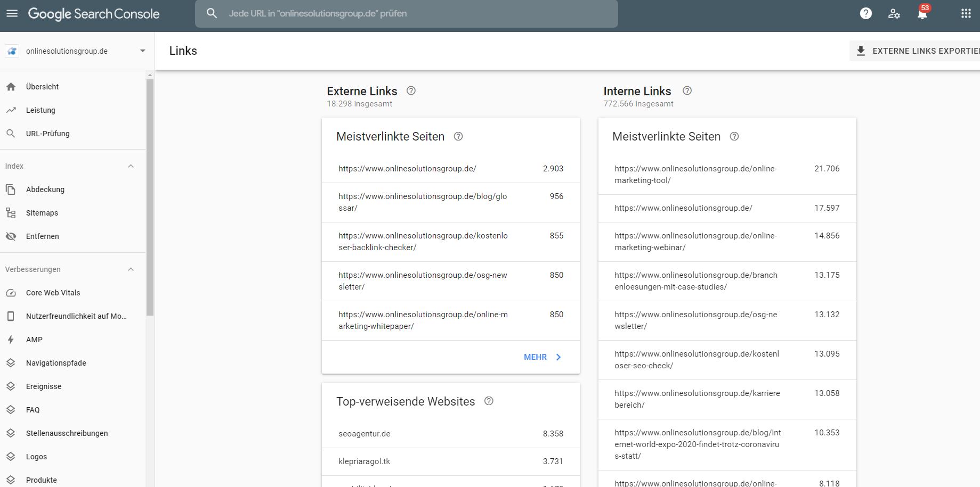Open external osg-newsletter row with 850
The width and height of the screenshot is (980, 487).
451,281
